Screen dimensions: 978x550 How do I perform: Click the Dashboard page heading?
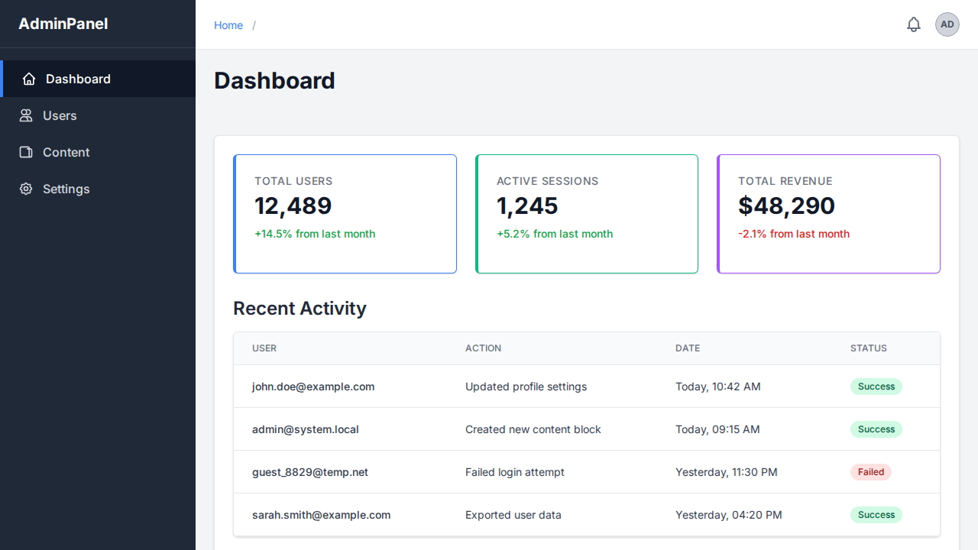tap(274, 80)
